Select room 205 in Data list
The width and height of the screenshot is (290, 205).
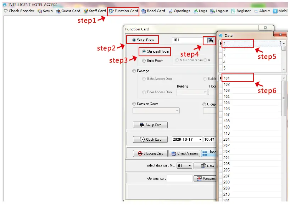[x=251, y=164]
